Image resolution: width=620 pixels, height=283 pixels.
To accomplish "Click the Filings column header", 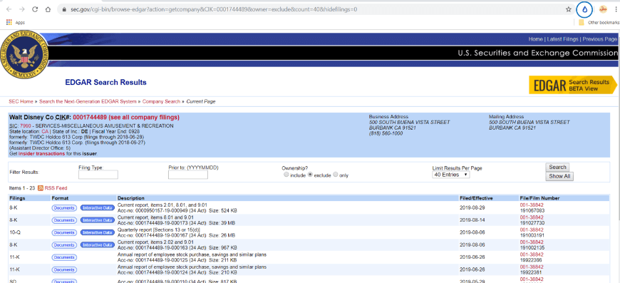I will pos(17,198).
